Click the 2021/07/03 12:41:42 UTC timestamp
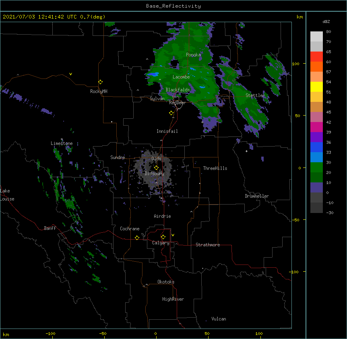The height and width of the screenshot is (339, 347). point(40,17)
